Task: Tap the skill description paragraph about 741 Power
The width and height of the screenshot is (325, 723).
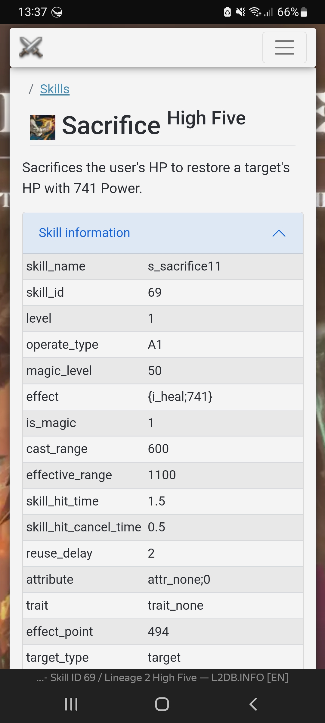Action: click(156, 178)
